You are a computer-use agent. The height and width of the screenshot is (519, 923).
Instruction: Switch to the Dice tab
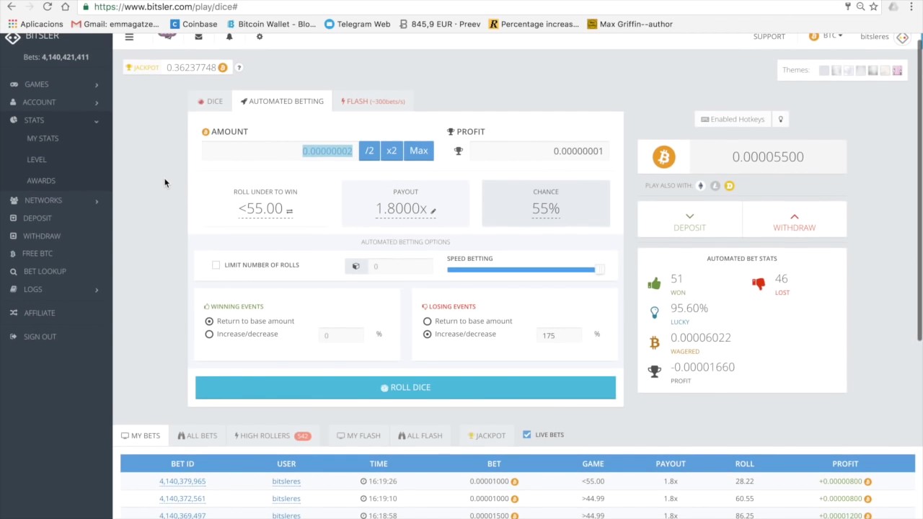(210, 101)
